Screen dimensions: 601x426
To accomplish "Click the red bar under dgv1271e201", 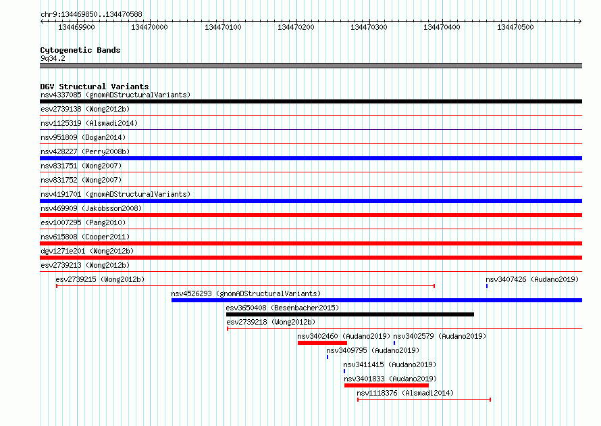I will (311, 258).
